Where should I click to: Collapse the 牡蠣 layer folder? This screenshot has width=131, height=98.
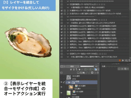click(x=66, y=82)
